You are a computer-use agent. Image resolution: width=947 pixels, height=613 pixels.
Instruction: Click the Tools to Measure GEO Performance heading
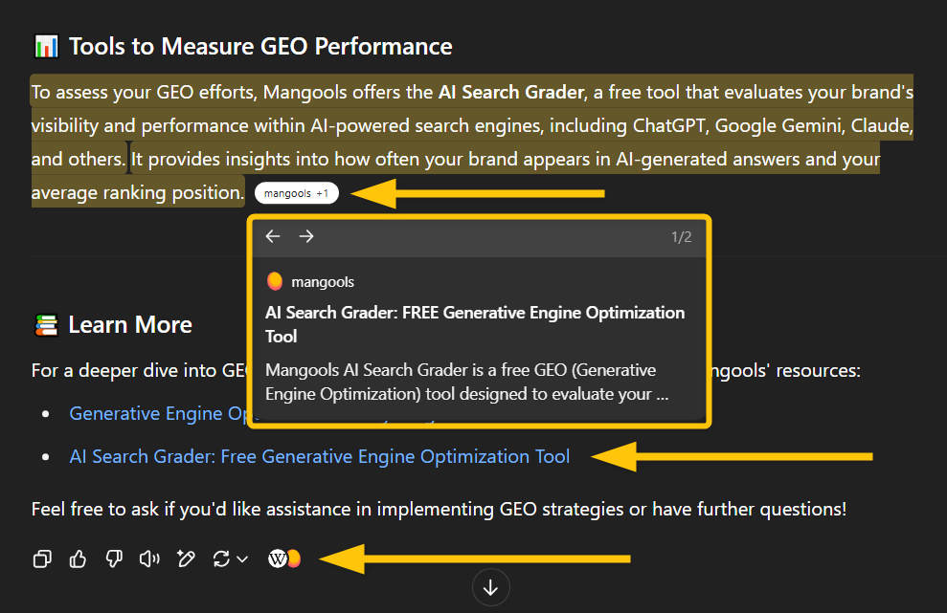pos(242,45)
